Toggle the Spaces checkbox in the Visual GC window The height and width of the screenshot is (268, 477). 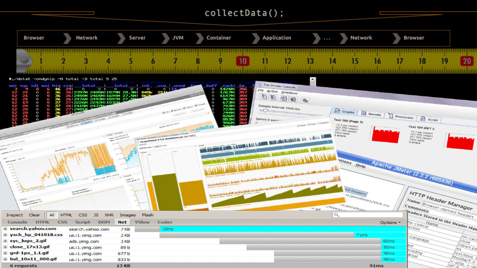(299, 126)
